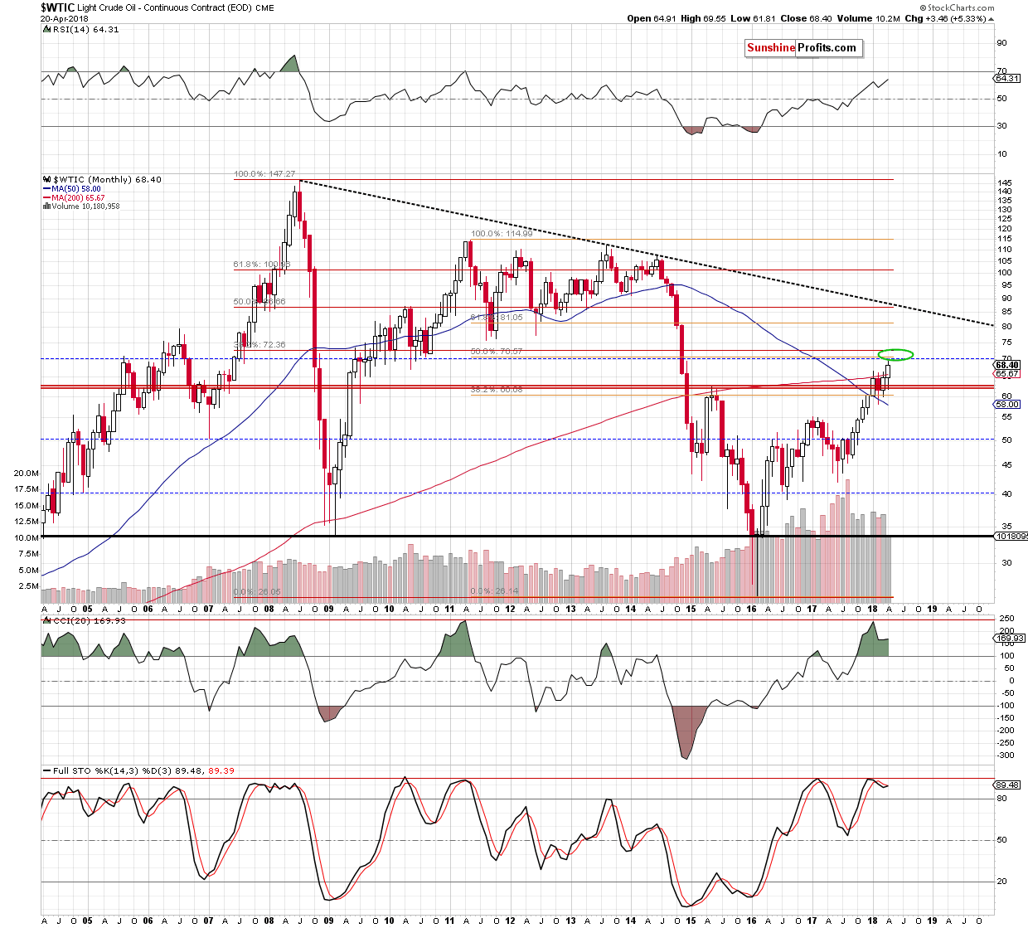Click the '50.0%: 70.57' retracement label
Viewport: 1028px width, 928px height.
[497, 352]
